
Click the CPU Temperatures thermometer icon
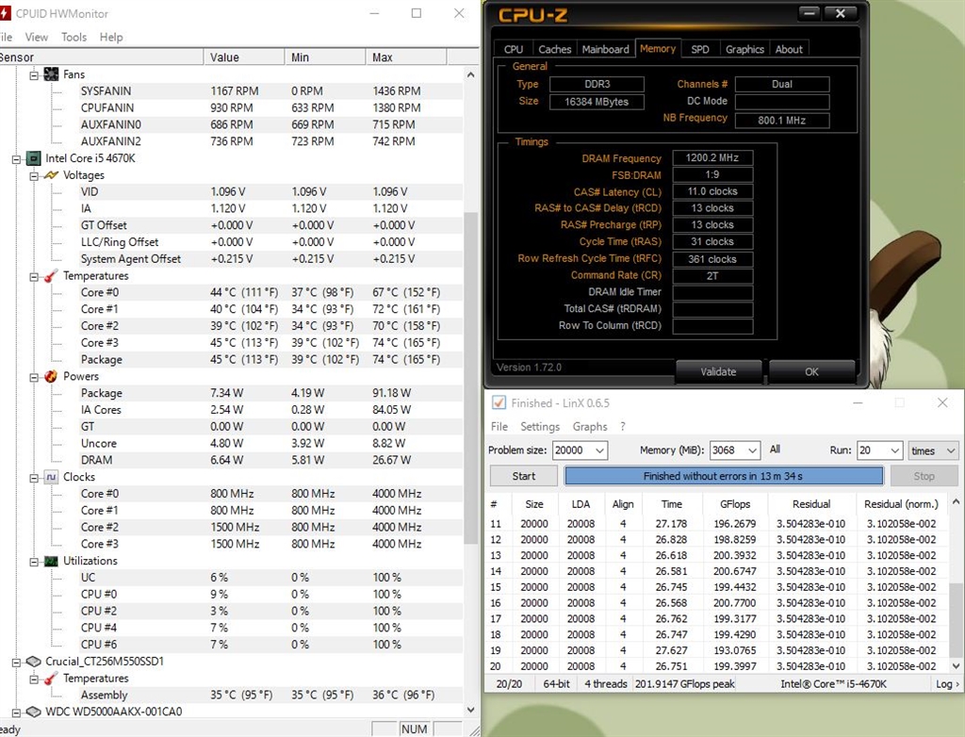[51, 276]
